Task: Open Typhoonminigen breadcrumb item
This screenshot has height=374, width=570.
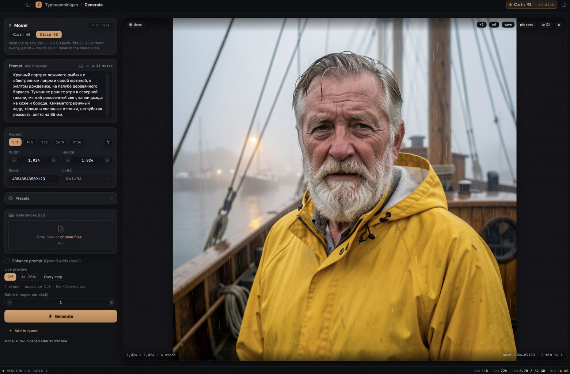Action: point(61,5)
